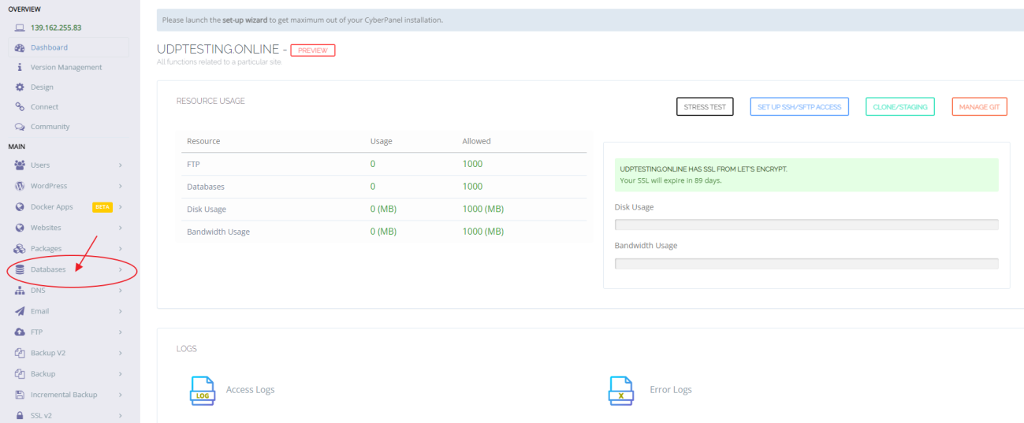Open the Access Logs file icon
1024x423 pixels.
203,390
